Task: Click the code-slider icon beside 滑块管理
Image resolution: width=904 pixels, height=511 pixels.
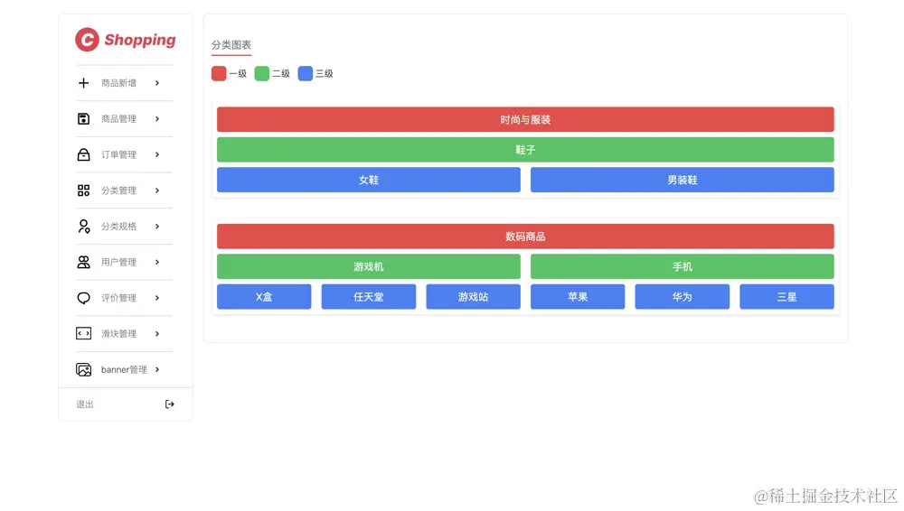Action: 83,333
